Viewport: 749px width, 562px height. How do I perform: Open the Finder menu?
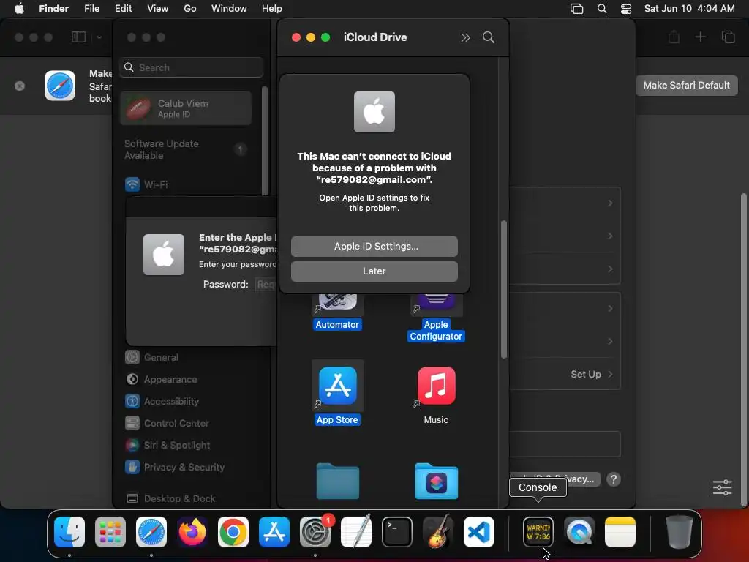53,9
